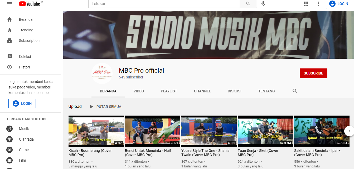Open title 'Benci Untuk Mencinta - Naif'
This screenshot has height=169, width=354.
pyautogui.click(x=148, y=153)
